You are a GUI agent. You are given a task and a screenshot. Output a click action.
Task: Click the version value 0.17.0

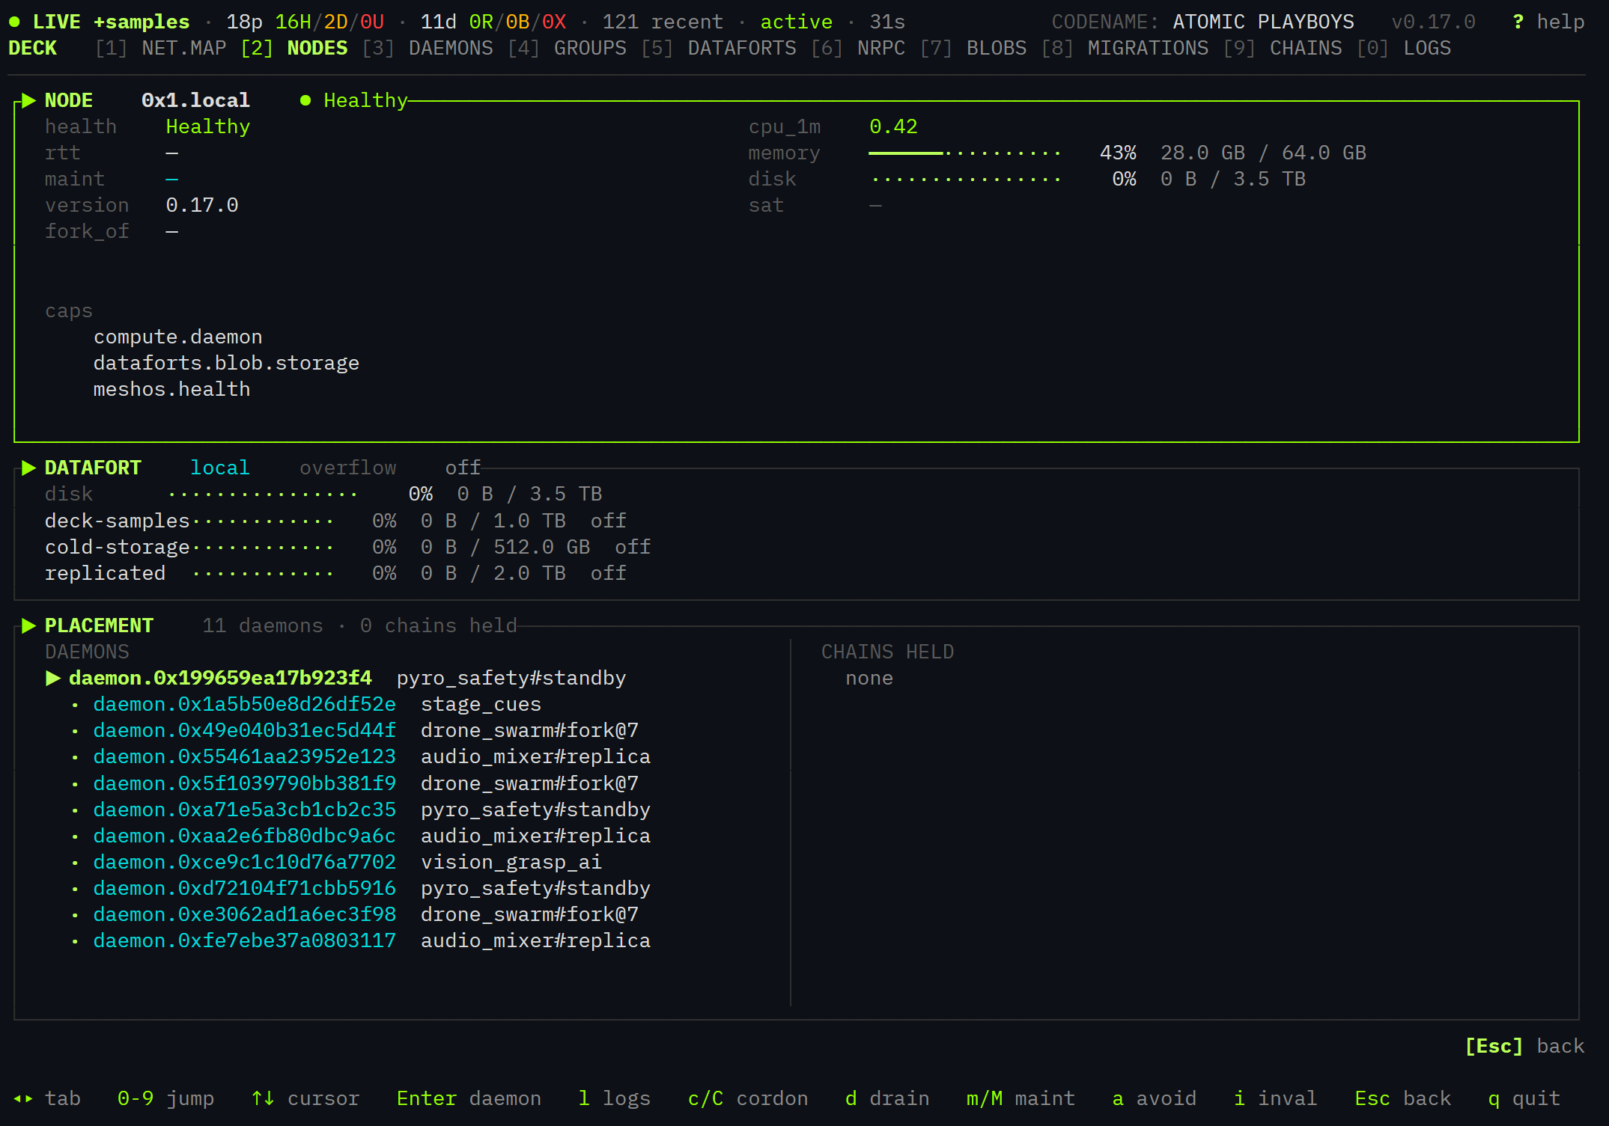point(202,205)
